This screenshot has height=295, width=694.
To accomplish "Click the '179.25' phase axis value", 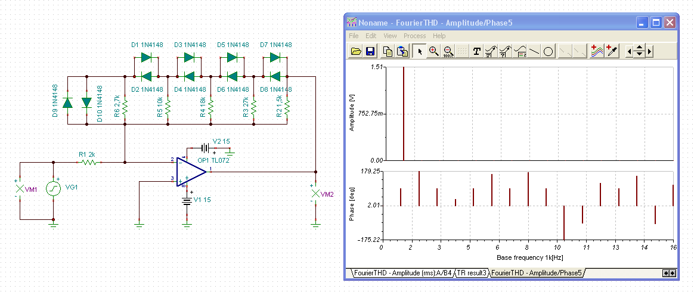I will [x=370, y=171].
